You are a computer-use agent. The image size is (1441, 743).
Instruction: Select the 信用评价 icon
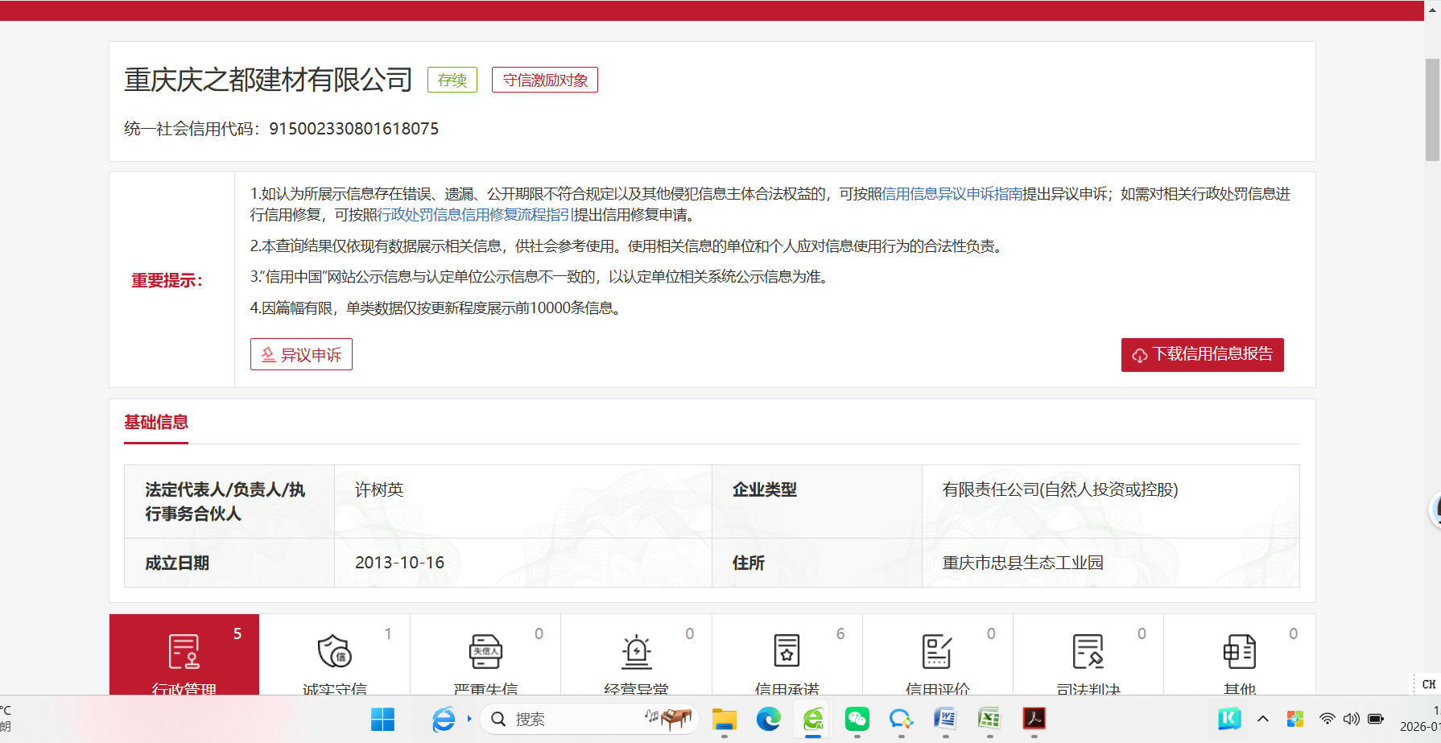click(937, 652)
